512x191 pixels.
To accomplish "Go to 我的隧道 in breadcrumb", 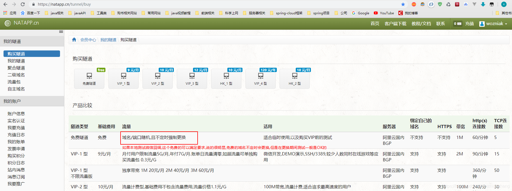I will 108,40.
